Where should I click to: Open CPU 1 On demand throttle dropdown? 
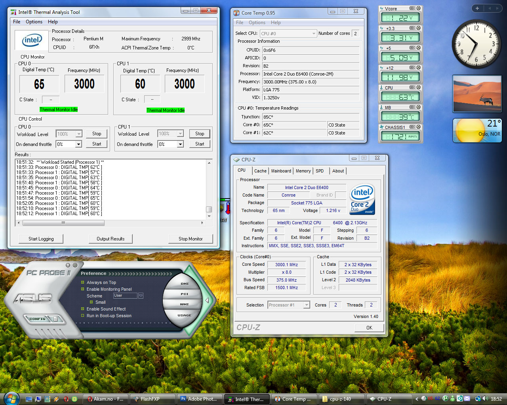(180, 144)
